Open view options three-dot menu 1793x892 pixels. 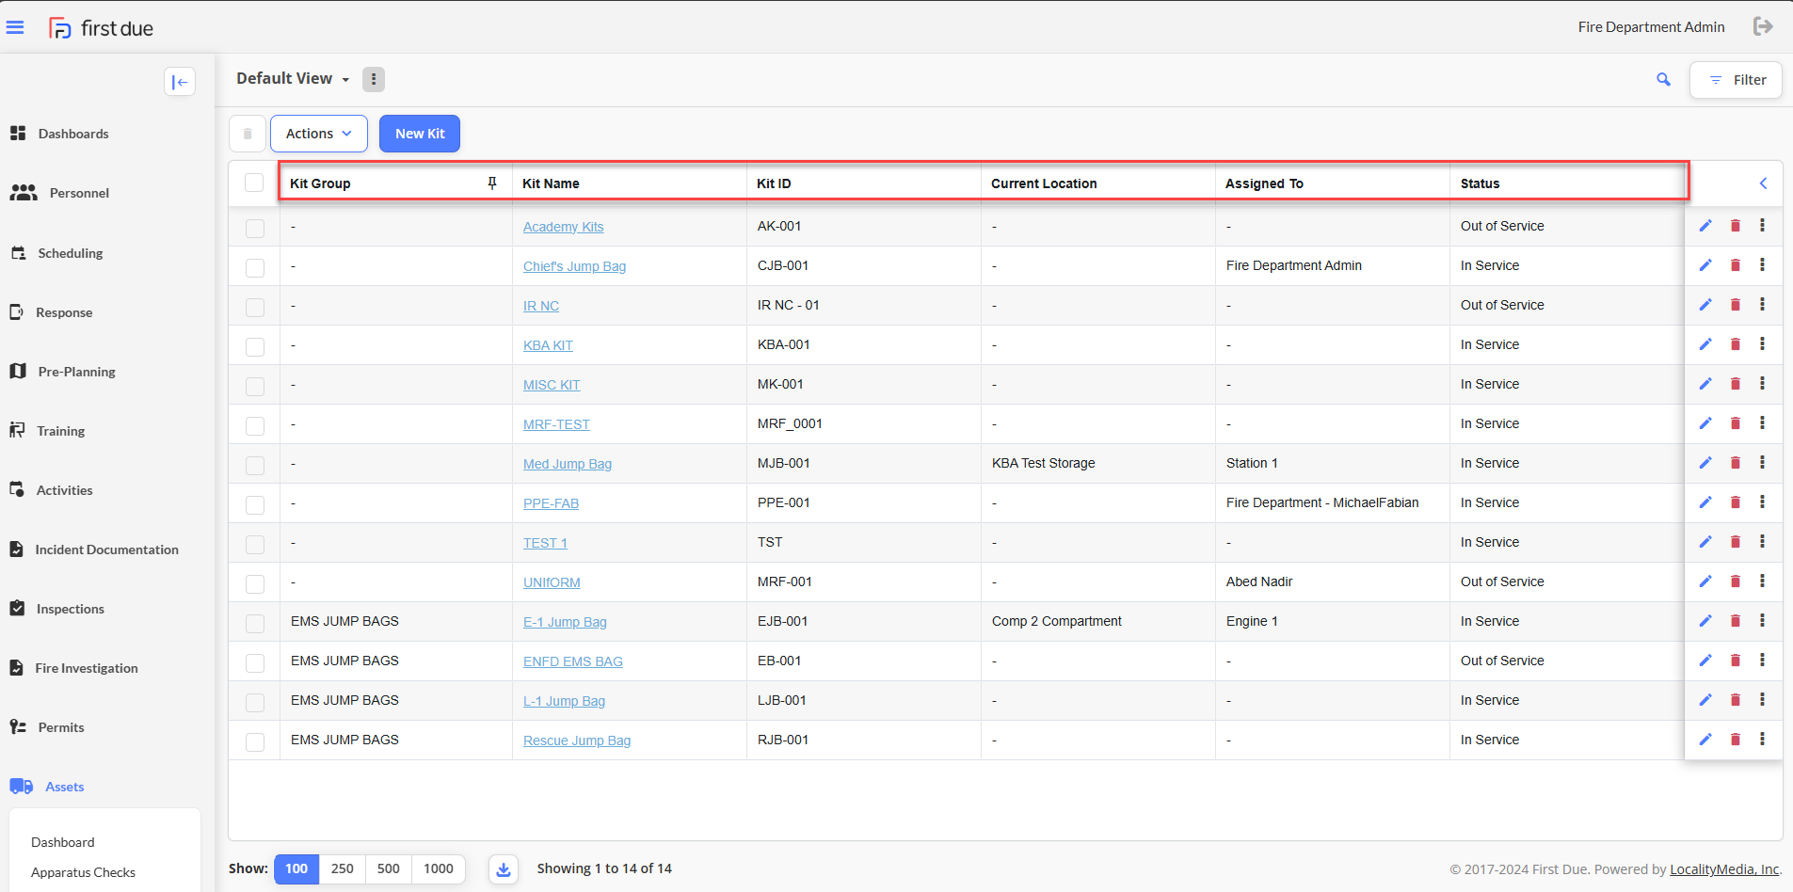(374, 79)
